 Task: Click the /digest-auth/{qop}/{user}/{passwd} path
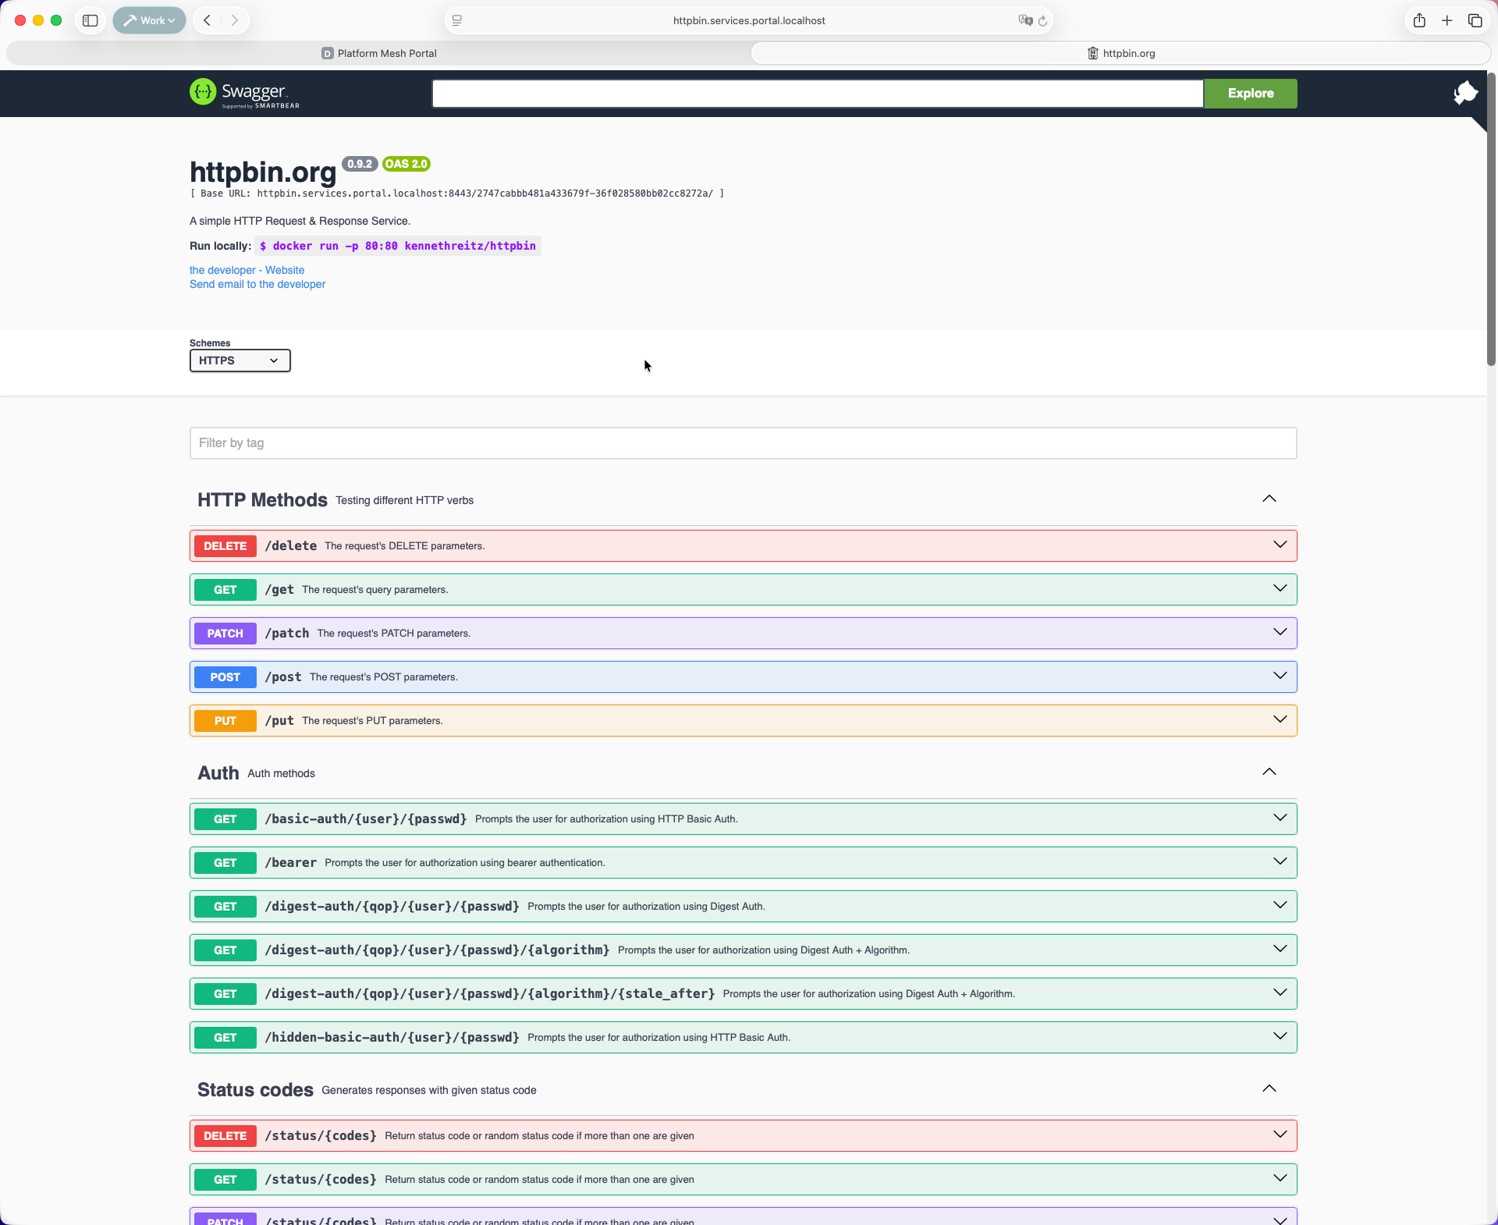coord(392,907)
